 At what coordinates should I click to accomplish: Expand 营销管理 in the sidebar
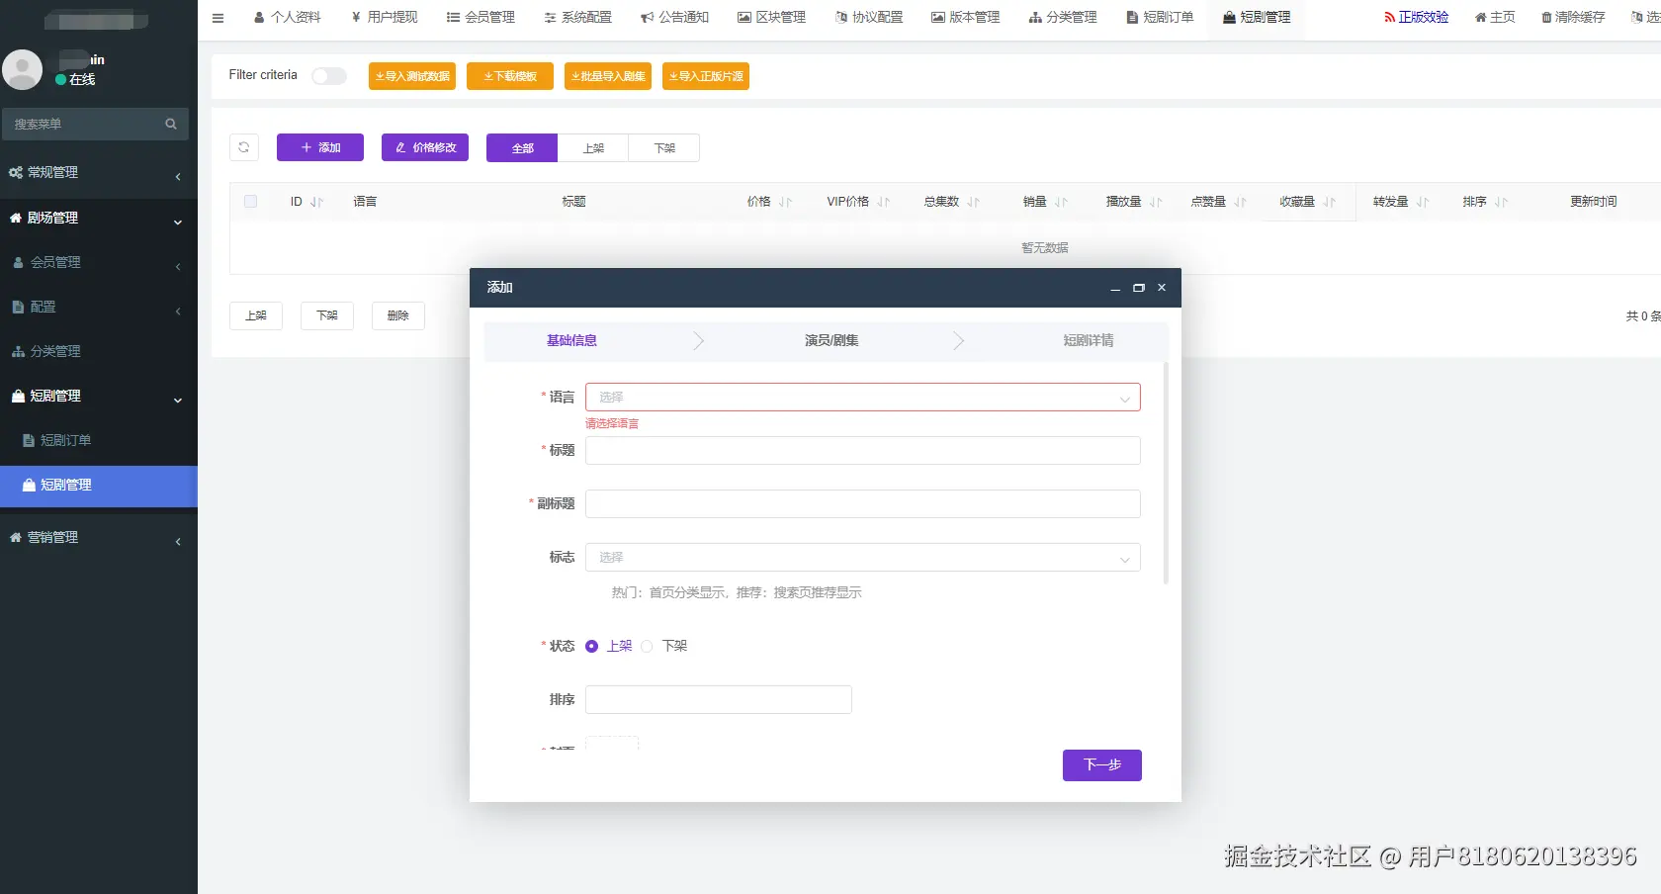pyautogui.click(x=99, y=537)
